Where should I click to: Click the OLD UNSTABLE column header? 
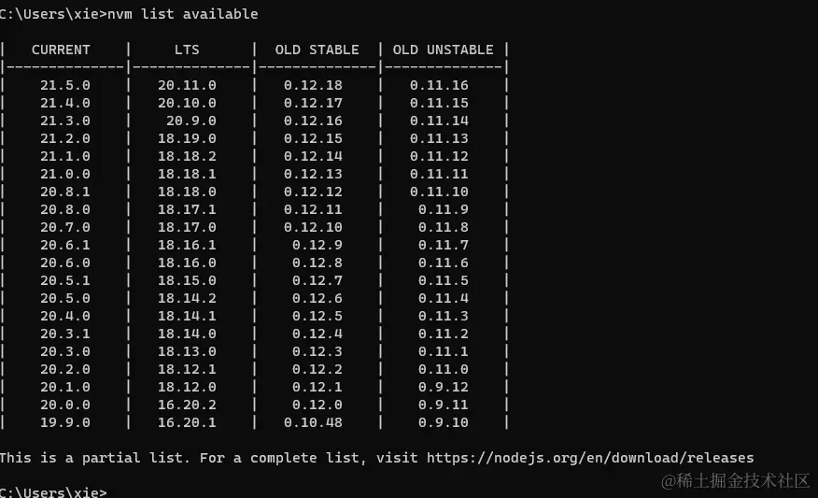[x=443, y=50]
